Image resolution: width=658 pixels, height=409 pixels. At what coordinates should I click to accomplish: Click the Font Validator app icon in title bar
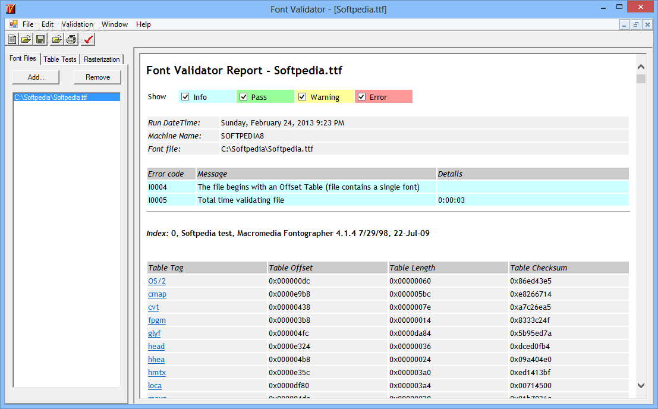11,8
